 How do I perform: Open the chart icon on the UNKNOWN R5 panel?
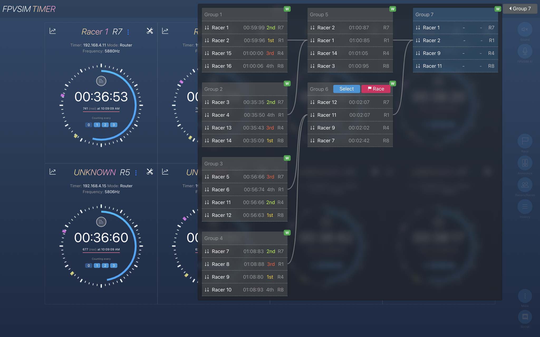tap(53, 172)
